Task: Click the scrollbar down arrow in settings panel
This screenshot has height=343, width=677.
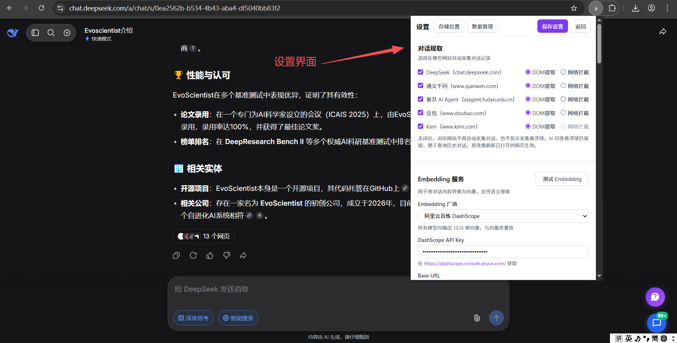Action: pos(599,276)
